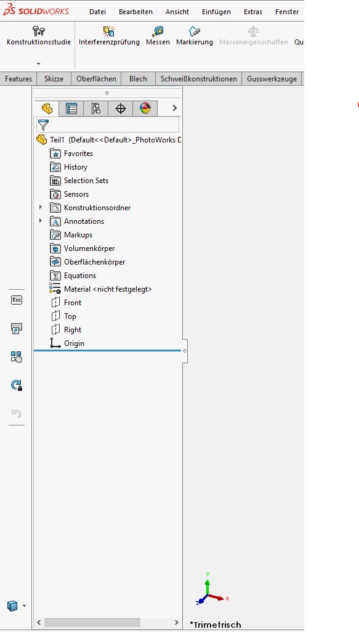Expand the Konstruktionsordner folder

pyautogui.click(x=40, y=207)
